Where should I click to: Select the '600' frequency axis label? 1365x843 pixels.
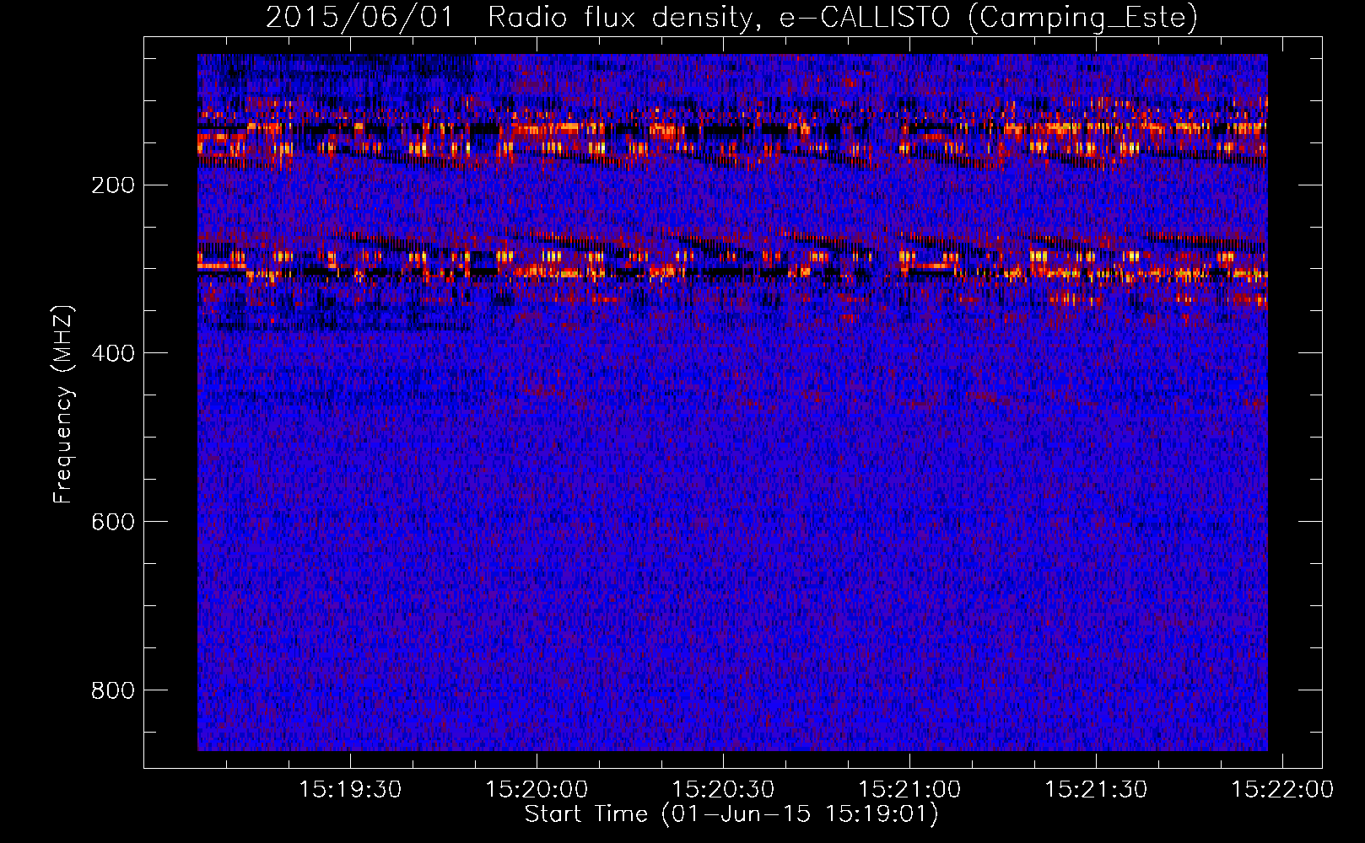tap(112, 522)
